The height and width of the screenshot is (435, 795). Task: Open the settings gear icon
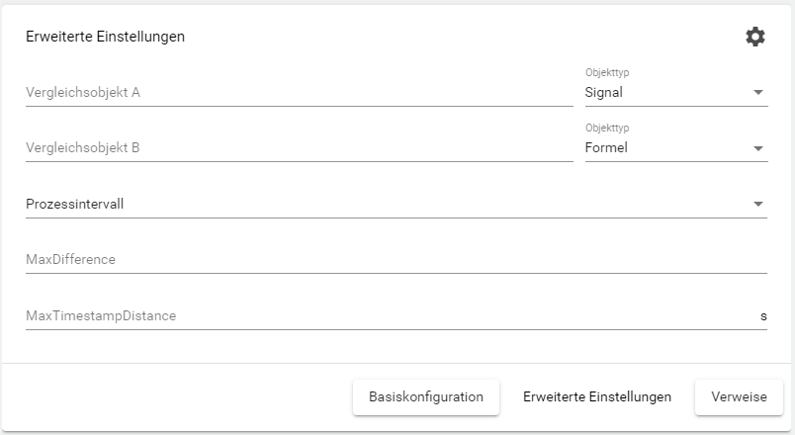point(755,37)
